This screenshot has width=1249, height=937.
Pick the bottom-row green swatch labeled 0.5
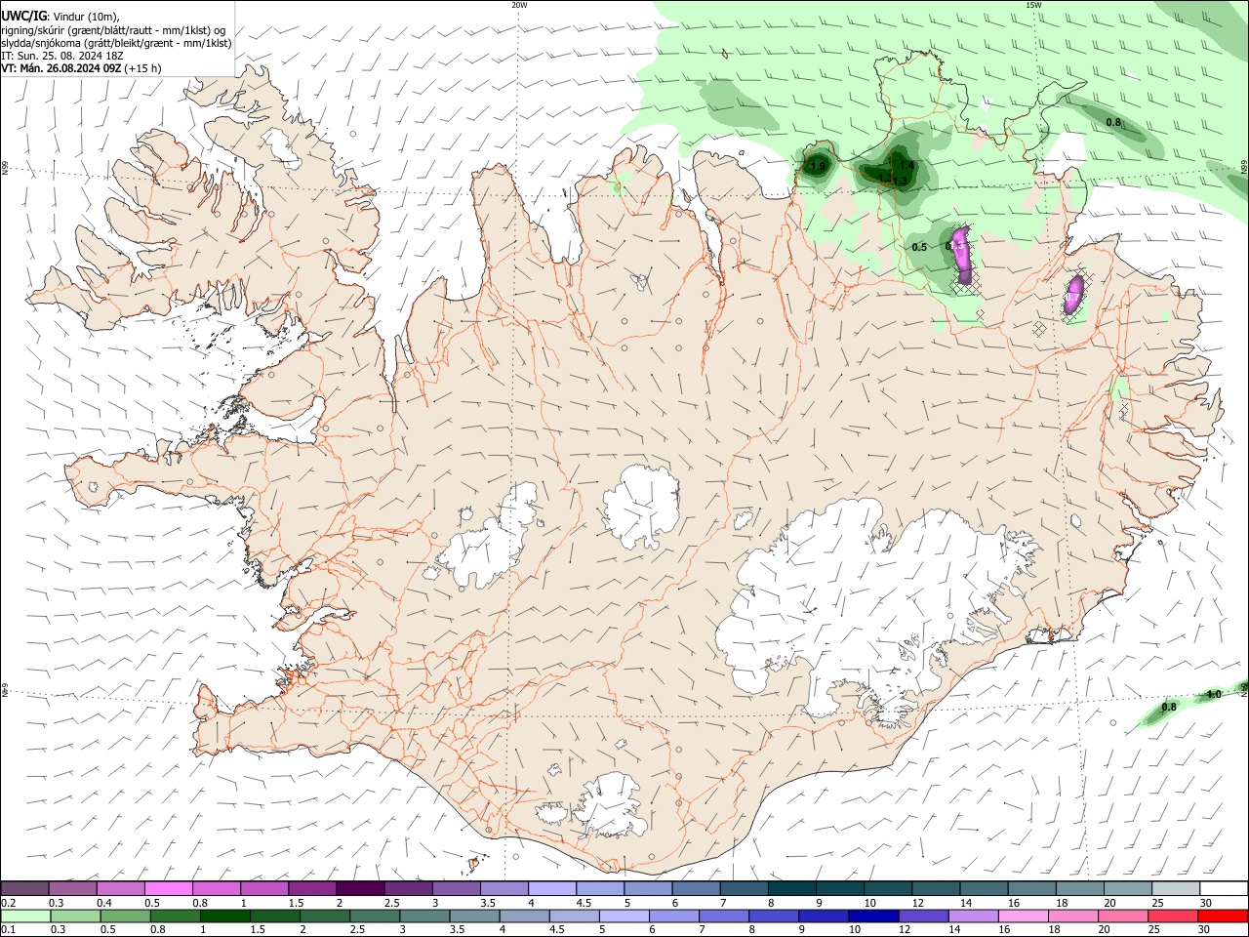pos(125,916)
